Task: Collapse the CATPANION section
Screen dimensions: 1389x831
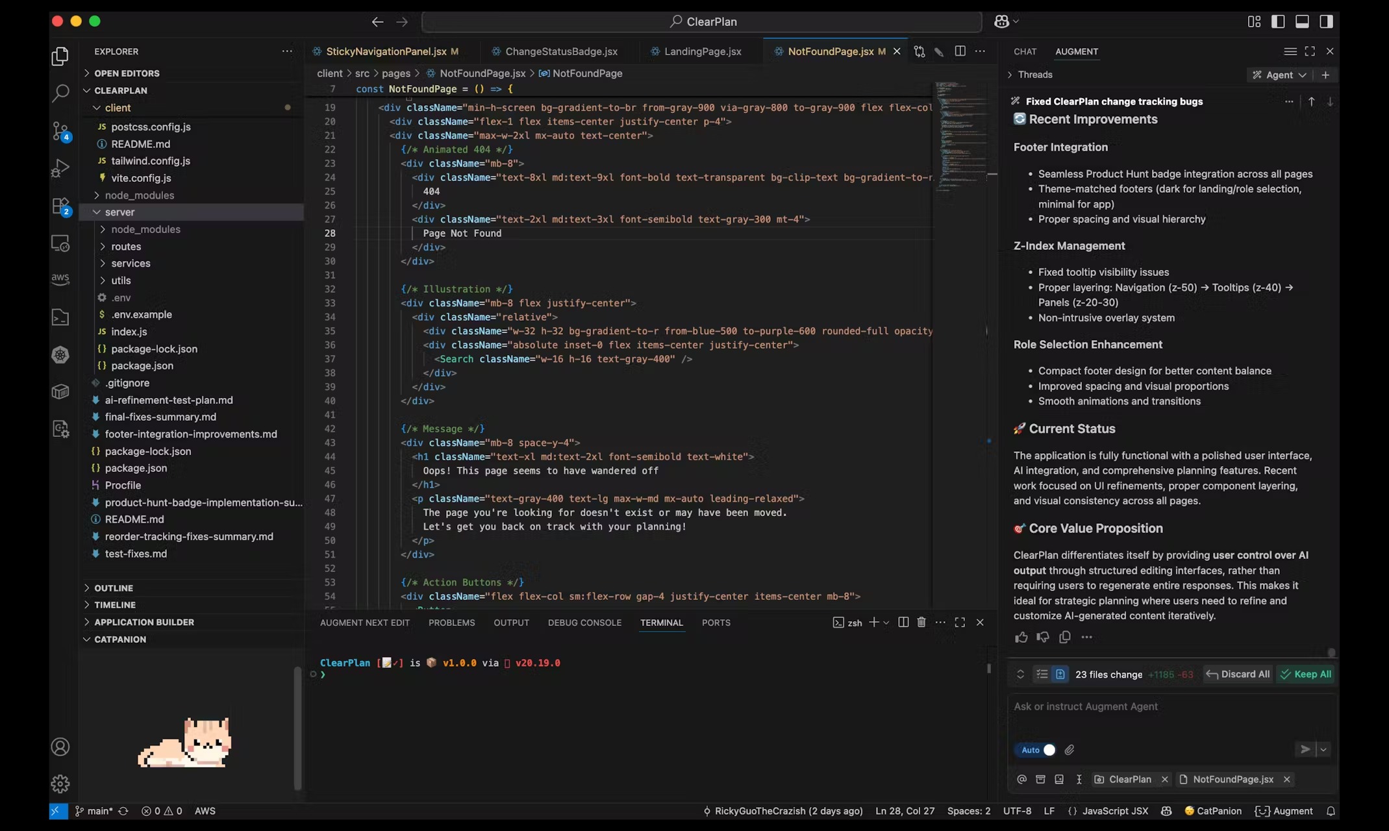Action: (120, 639)
